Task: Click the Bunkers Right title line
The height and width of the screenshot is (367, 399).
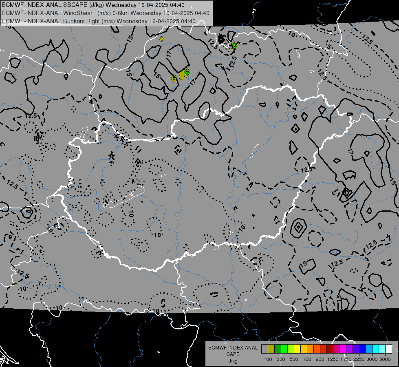Action: [99, 21]
